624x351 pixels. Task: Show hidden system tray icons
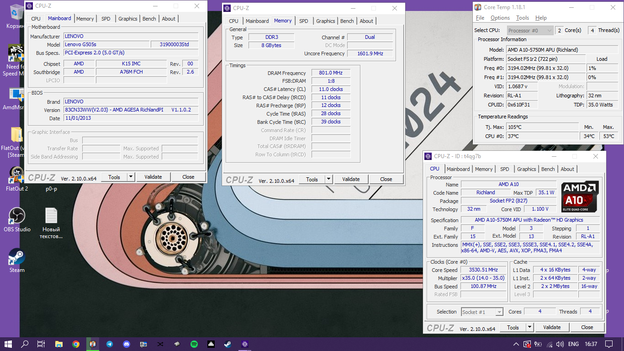pyautogui.click(x=516, y=344)
